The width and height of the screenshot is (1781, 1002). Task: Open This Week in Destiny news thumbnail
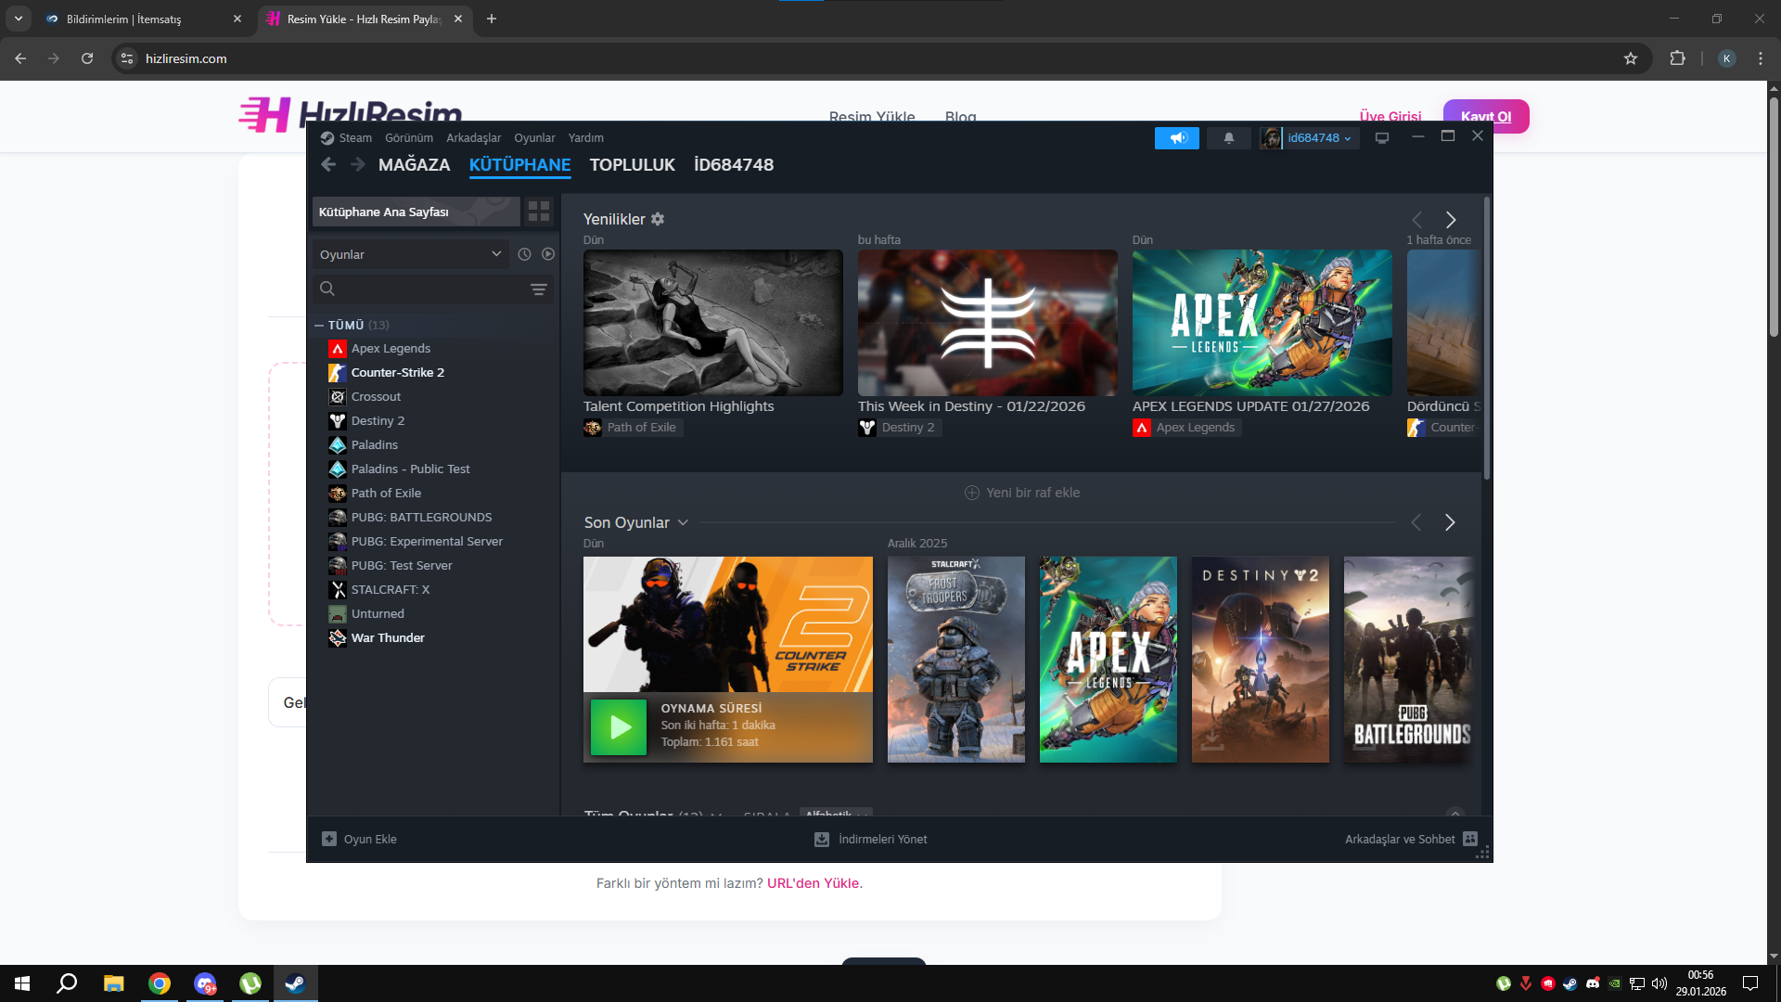pos(988,323)
